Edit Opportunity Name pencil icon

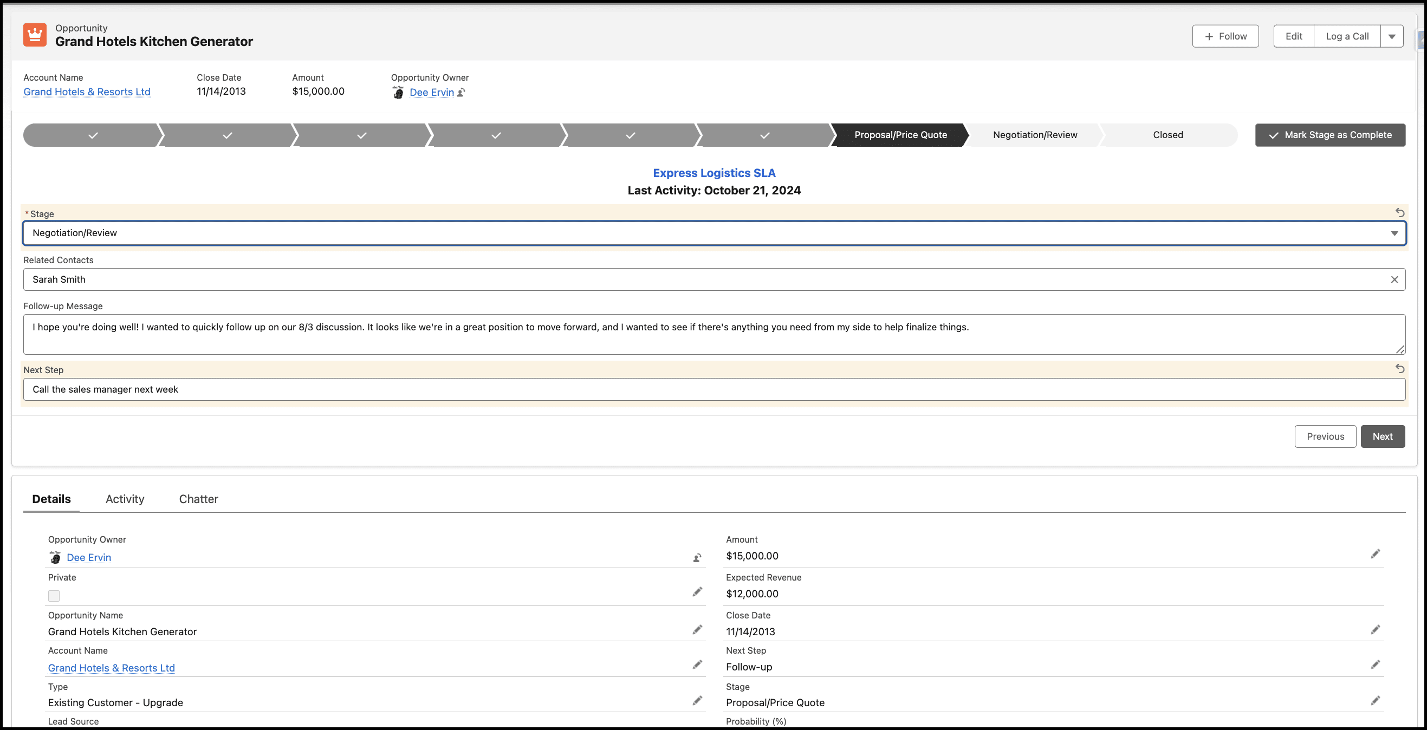697,630
